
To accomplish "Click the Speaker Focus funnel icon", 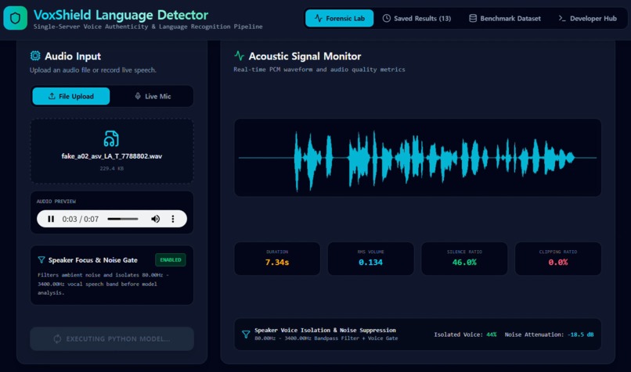I will [x=41, y=260].
